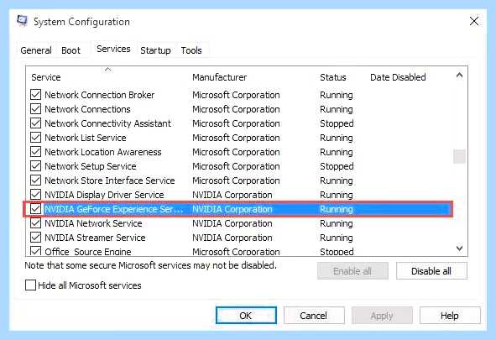Toggle Network Connectivity Assistant checkbox
Image resolution: width=496 pixels, height=340 pixels.
click(x=35, y=123)
